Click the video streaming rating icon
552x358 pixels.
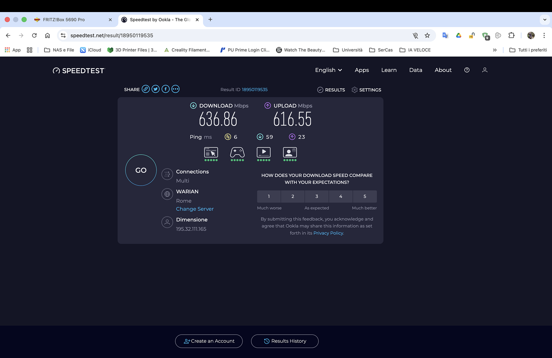click(x=264, y=154)
